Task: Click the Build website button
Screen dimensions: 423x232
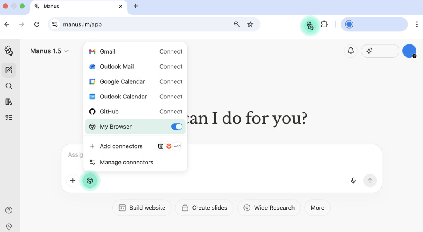Action: [x=142, y=208]
